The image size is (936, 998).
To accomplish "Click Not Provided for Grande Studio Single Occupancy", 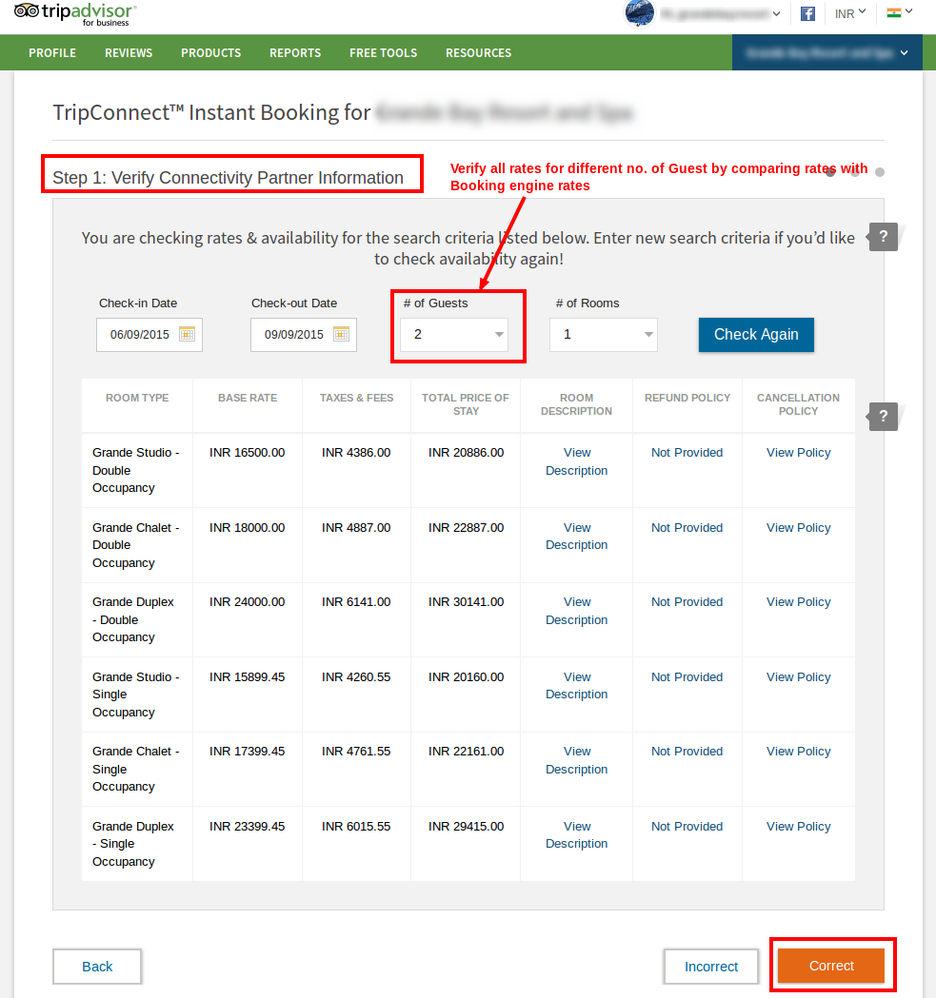I will 687,677.
